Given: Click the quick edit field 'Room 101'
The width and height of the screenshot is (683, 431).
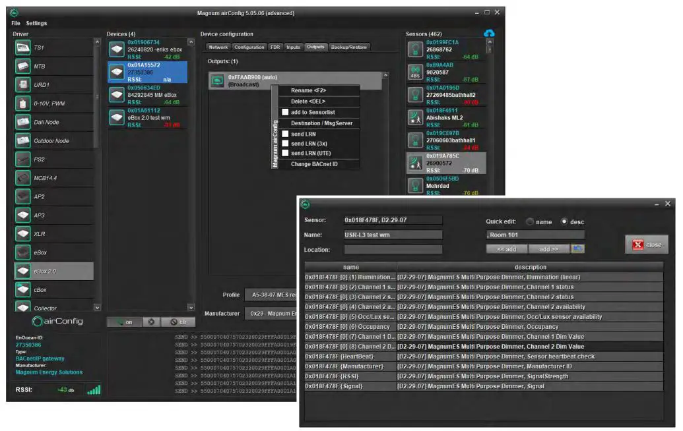Looking at the screenshot, I should [535, 235].
